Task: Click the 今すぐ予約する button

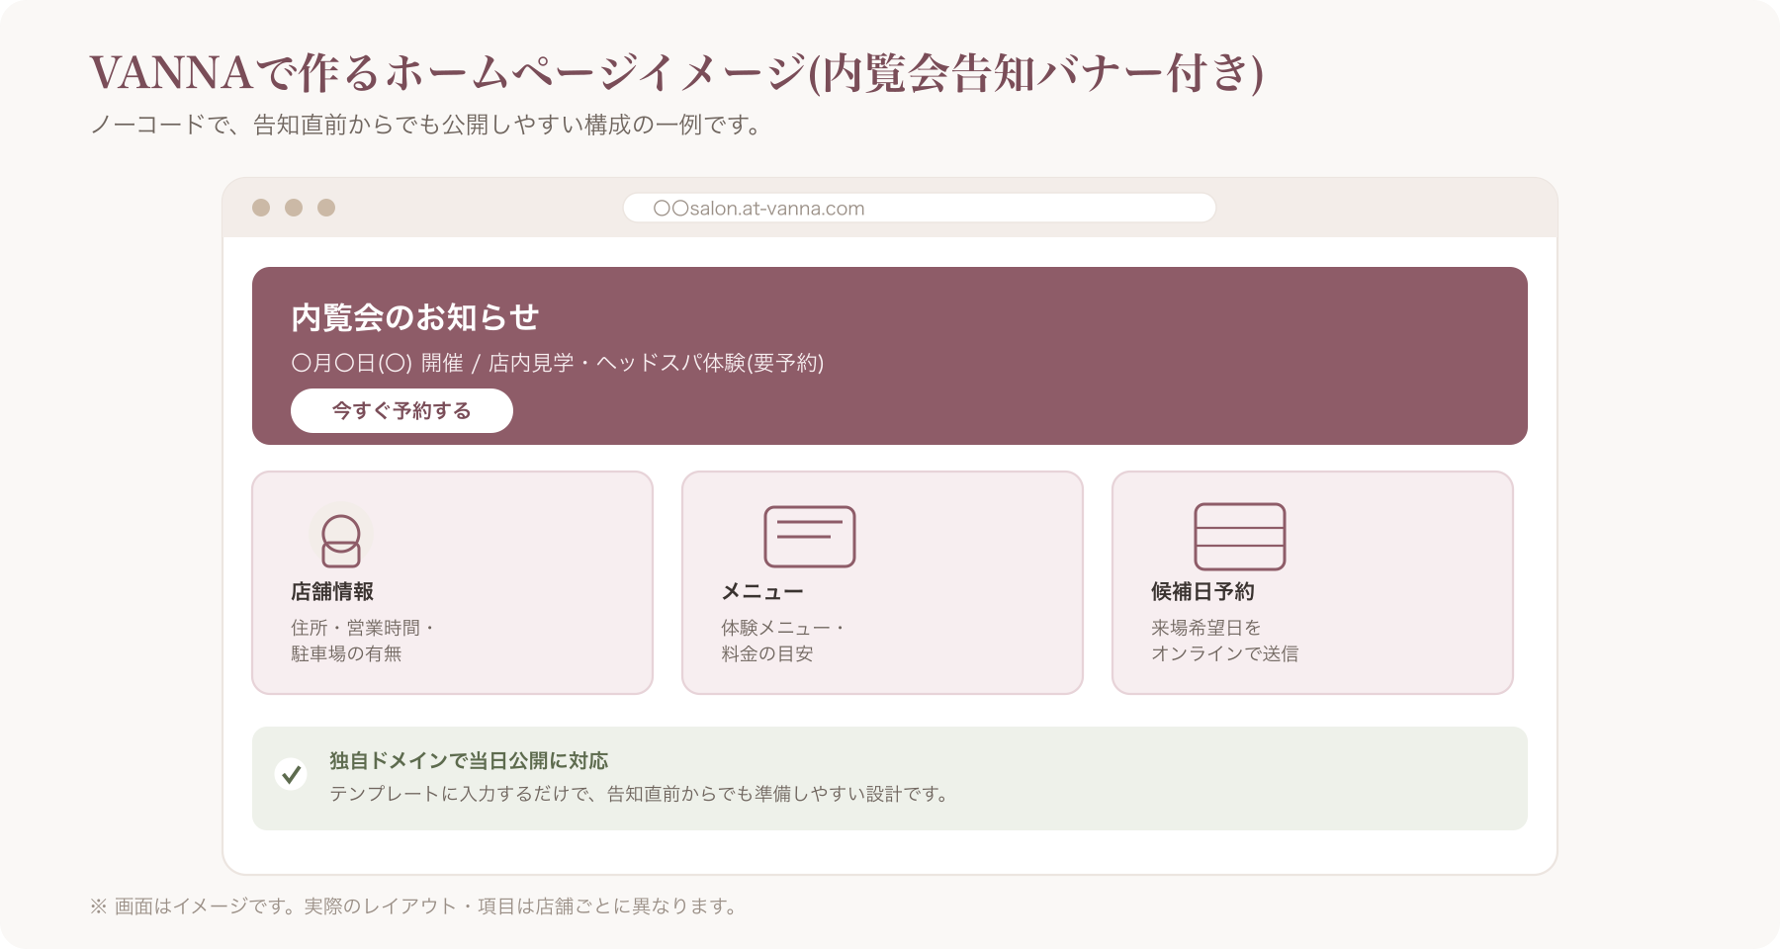Action: [x=401, y=410]
